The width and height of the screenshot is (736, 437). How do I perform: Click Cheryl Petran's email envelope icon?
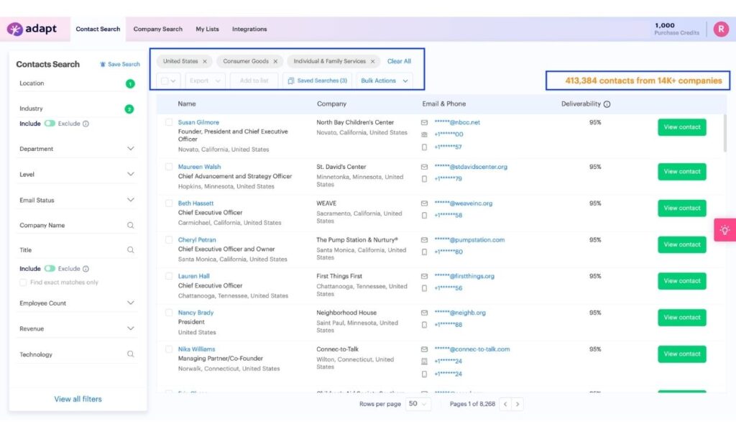tap(424, 240)
